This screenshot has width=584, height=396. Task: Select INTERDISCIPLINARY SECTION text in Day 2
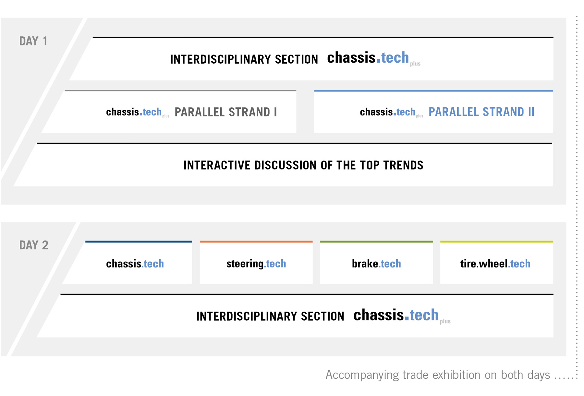point(270,316)
